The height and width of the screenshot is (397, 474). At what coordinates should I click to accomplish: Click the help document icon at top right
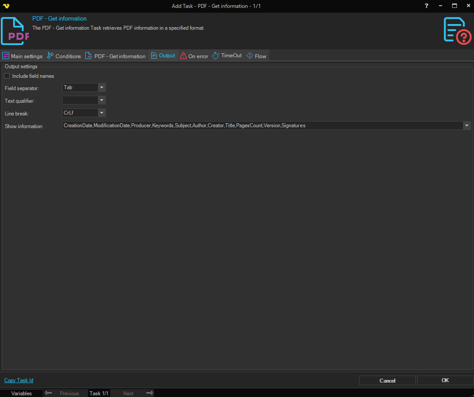pyautogui.click(x=457, y=31)
